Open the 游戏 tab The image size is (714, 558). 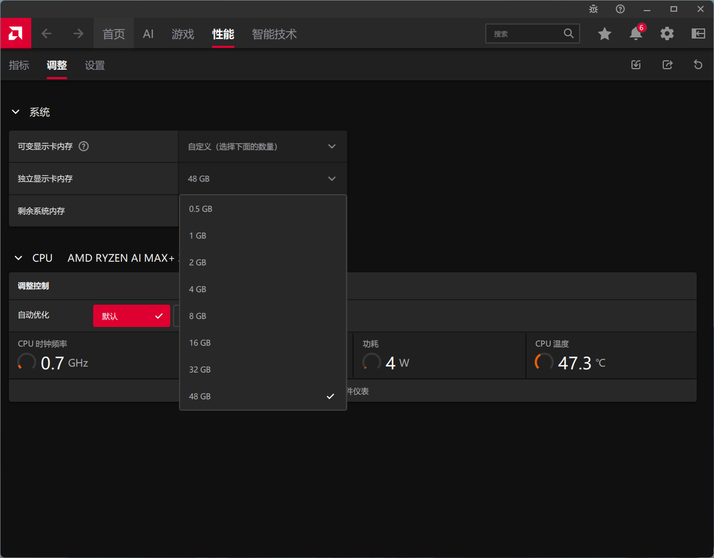(183, 34)
